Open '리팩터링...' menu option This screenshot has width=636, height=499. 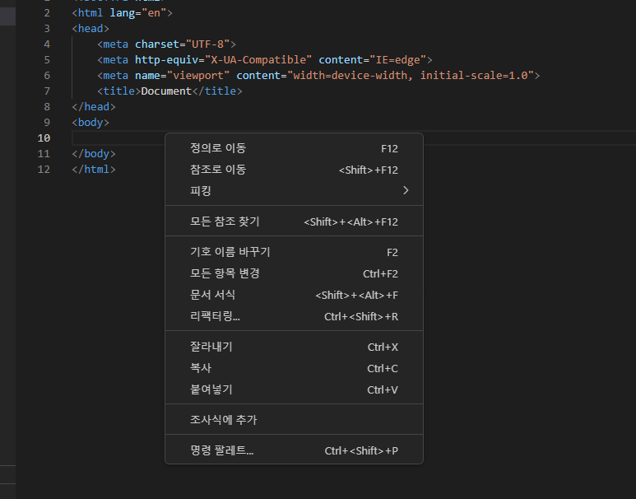tap(294, 316)
